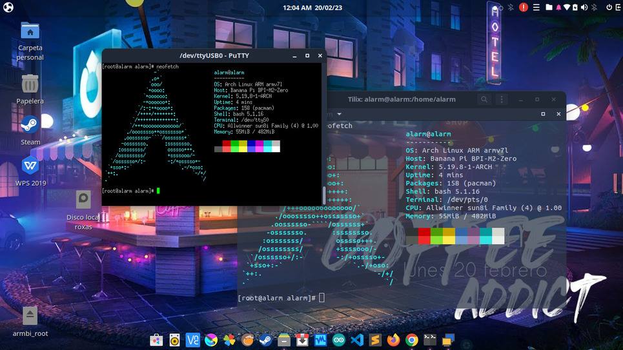Open the Tilix terminal dock icon
Screen dimensions: 623x350
(x=430, y=340)
